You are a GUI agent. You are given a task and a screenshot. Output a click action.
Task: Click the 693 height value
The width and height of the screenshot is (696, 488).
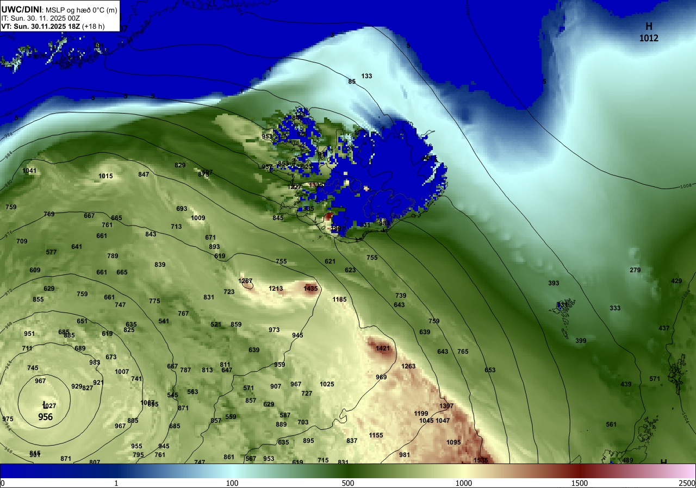(182, 209)
